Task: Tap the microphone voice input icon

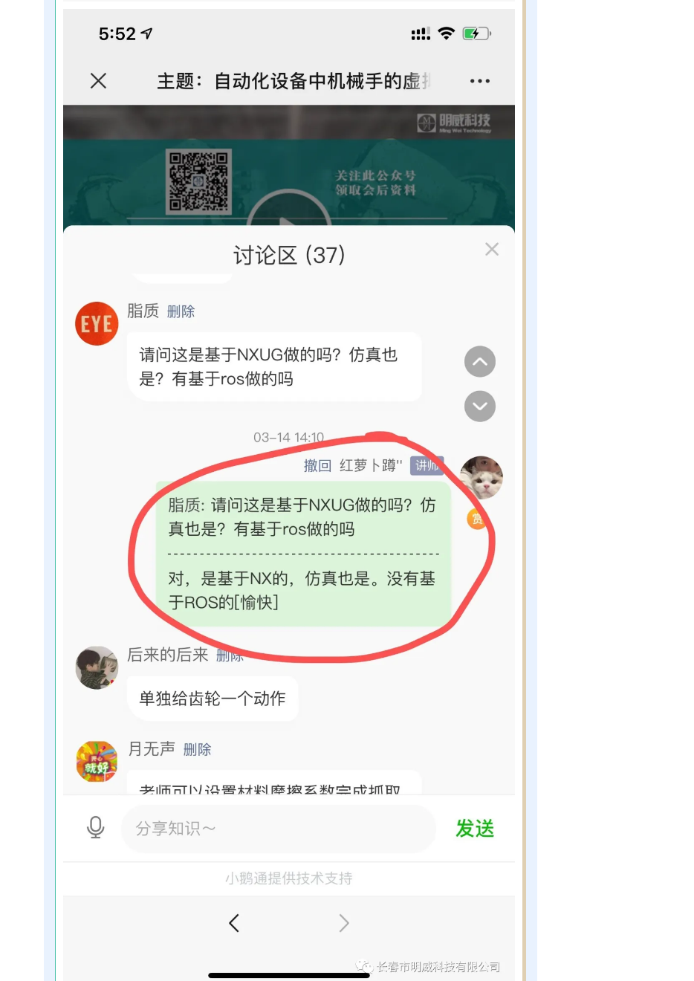Action: pos(96,828)
